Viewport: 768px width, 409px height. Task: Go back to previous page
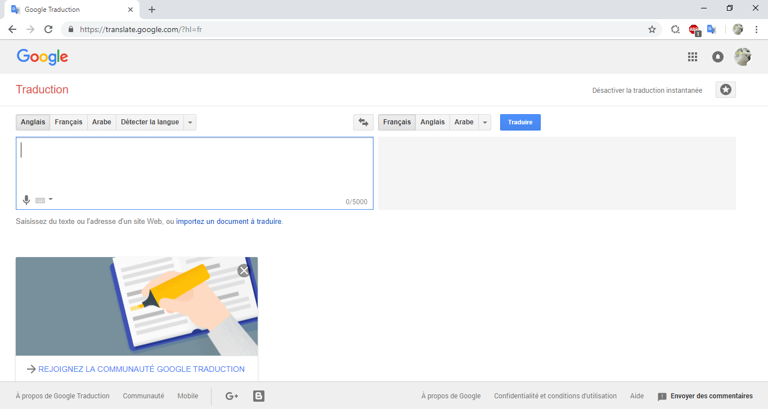[12, 29]
